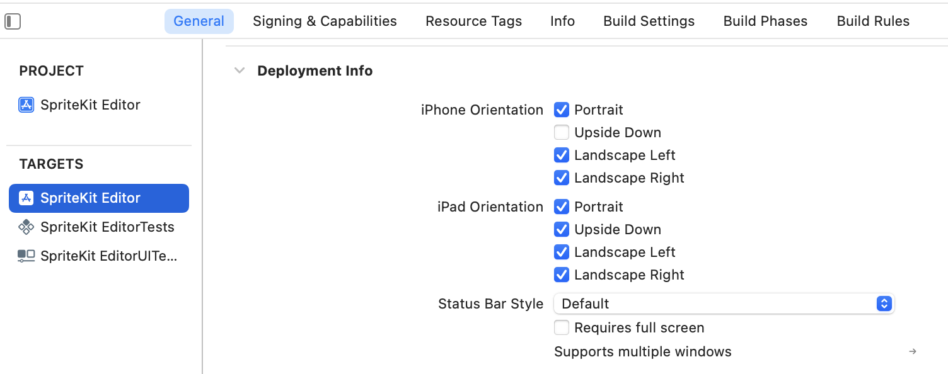
Task: Disable iPhone Landscape Left orientation
Action: coord(562,155)
